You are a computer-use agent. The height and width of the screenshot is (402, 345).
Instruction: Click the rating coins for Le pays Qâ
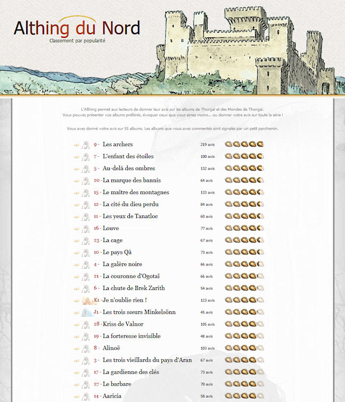pos(244,252)
